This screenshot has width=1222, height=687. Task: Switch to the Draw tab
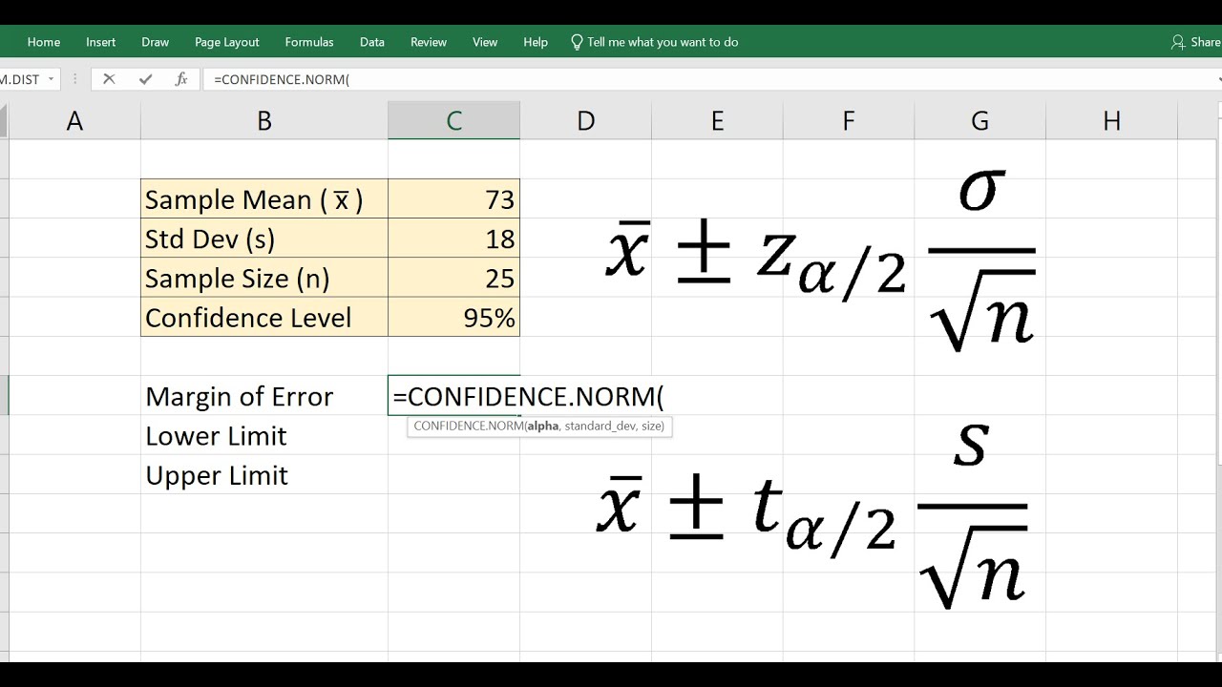click(x=156, y=42)
